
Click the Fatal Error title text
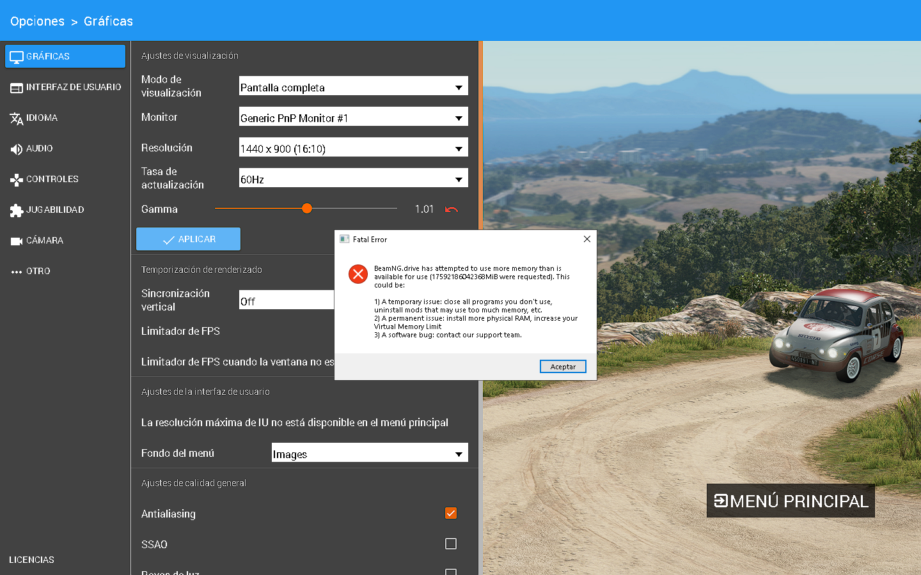click(x=370, y=240)
